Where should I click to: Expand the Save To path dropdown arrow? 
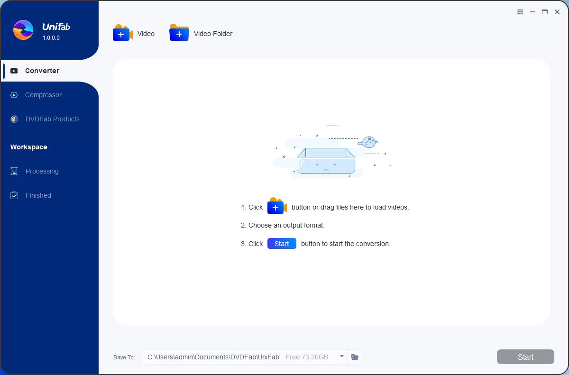(x=341, y=357)
